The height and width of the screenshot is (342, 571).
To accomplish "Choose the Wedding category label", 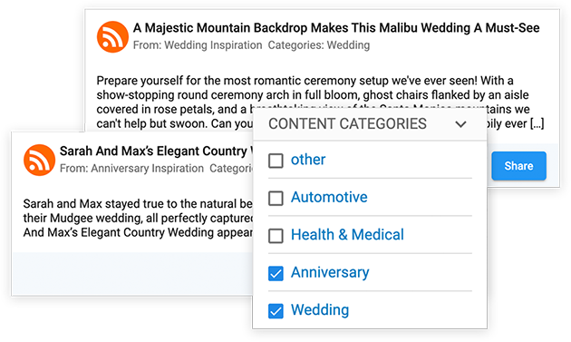I will (x=320, y=310).
